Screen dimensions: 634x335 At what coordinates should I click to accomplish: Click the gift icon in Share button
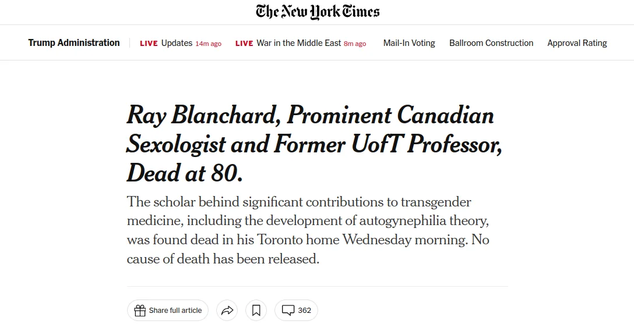[140, 311]
